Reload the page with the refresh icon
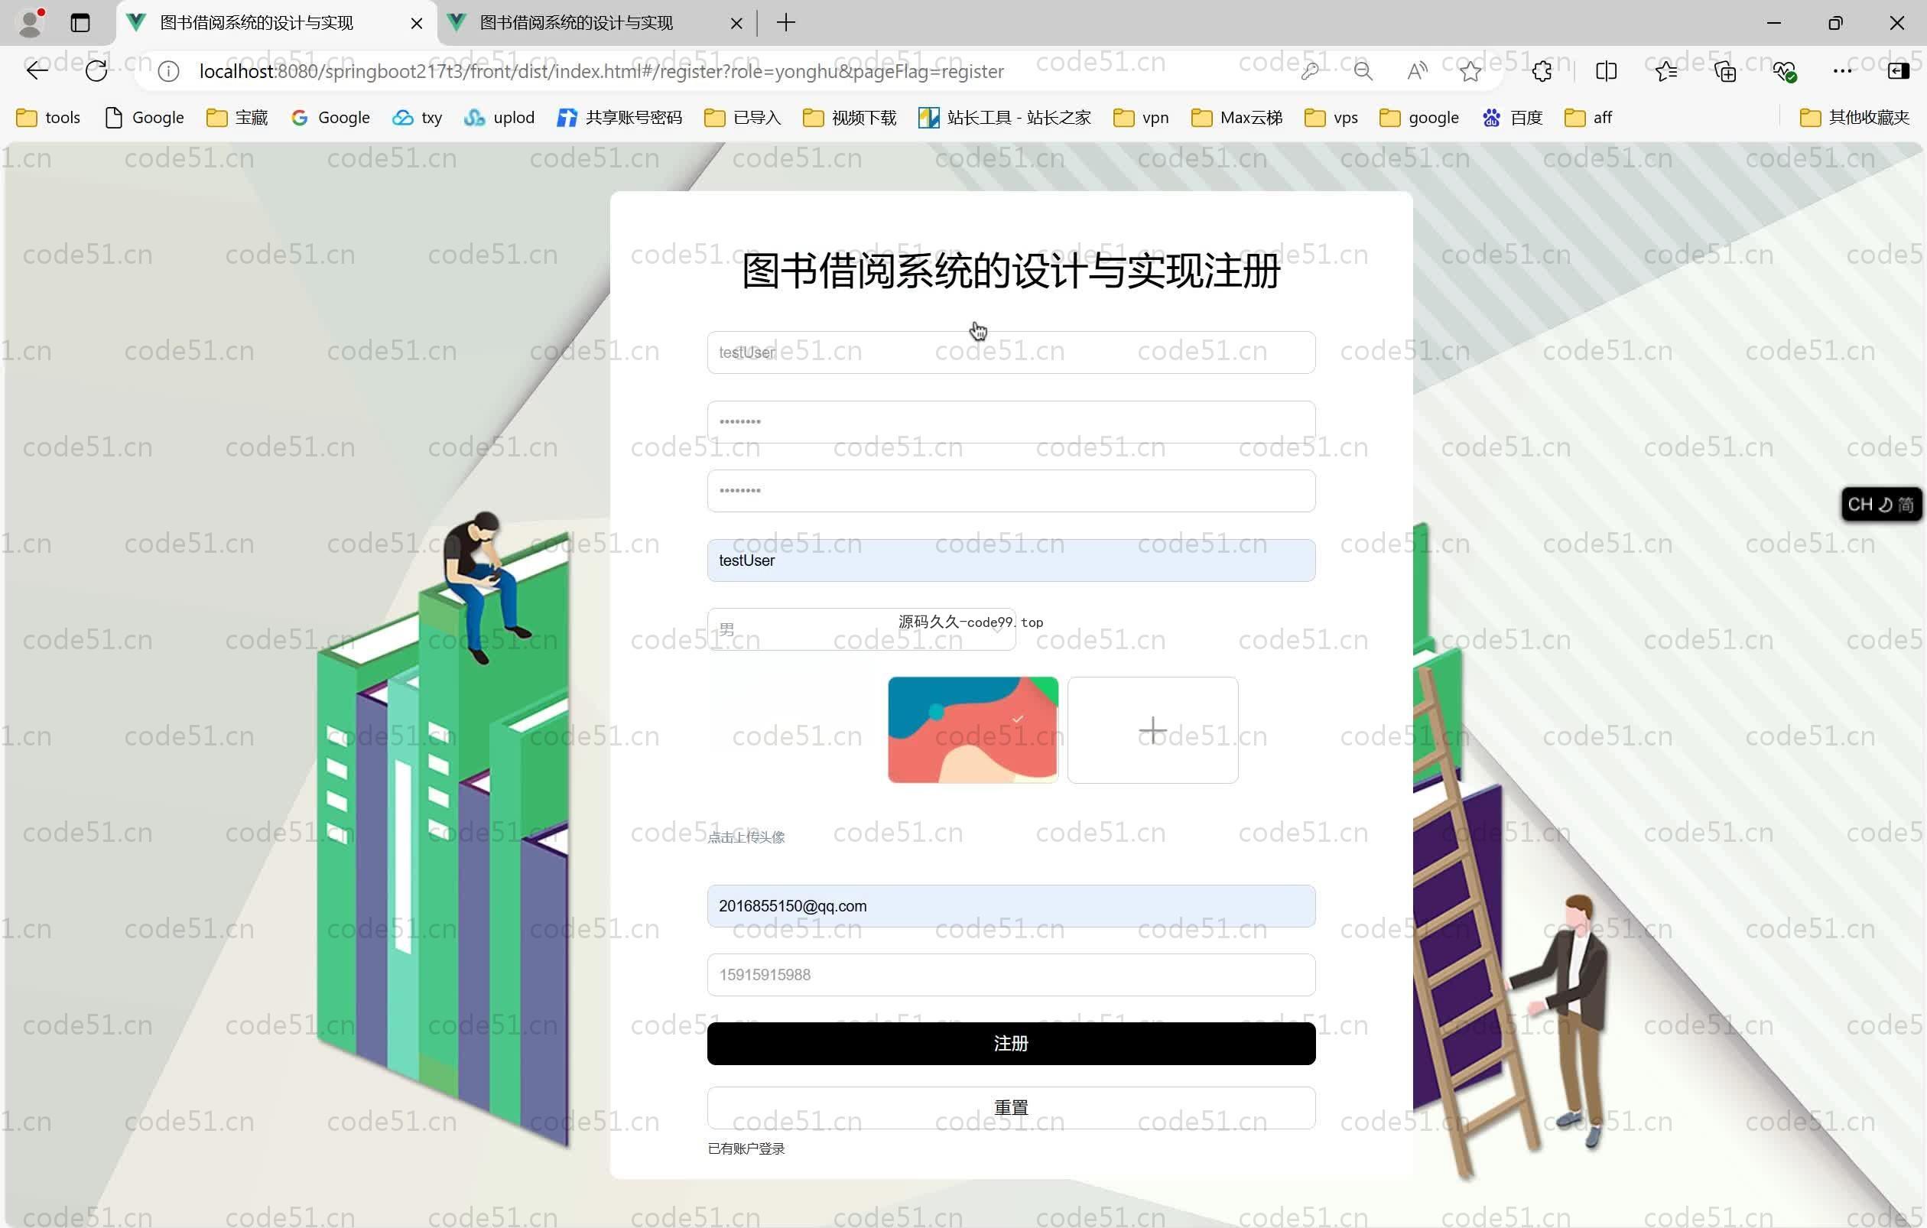The image size is (1927, 1228). pyautogui.click(x=96, y=71)
